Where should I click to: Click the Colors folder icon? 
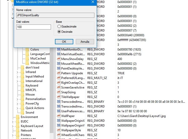click(x=27, y=49)
